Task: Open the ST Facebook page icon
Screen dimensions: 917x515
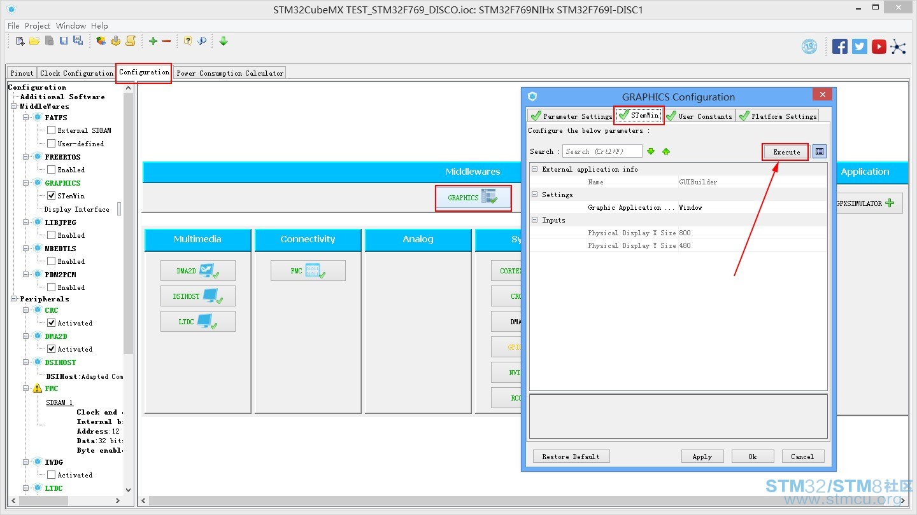Action: pos(840,46)
